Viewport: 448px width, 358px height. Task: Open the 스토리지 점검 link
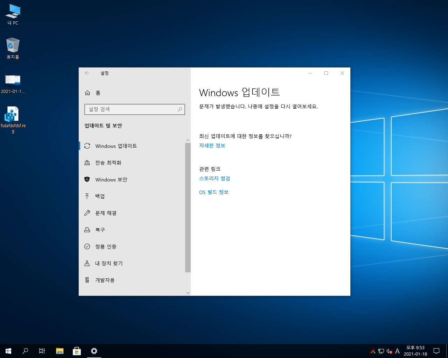point(215,179)
